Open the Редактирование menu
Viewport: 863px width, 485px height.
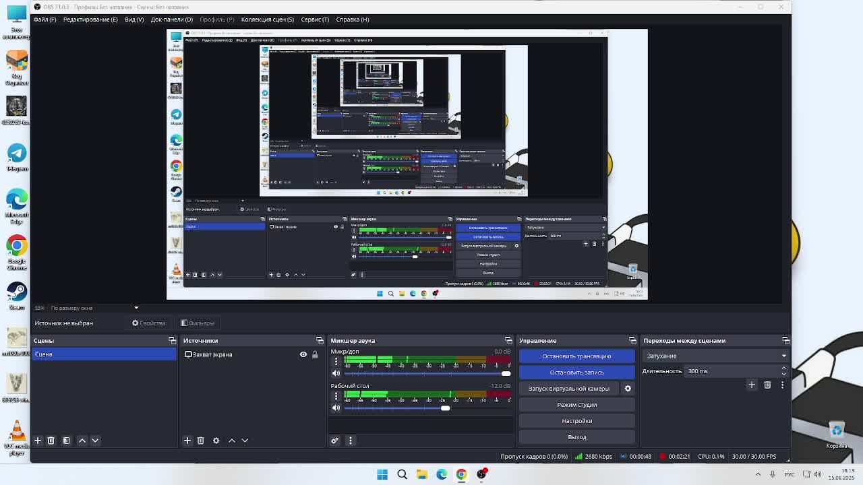[90, 20]
